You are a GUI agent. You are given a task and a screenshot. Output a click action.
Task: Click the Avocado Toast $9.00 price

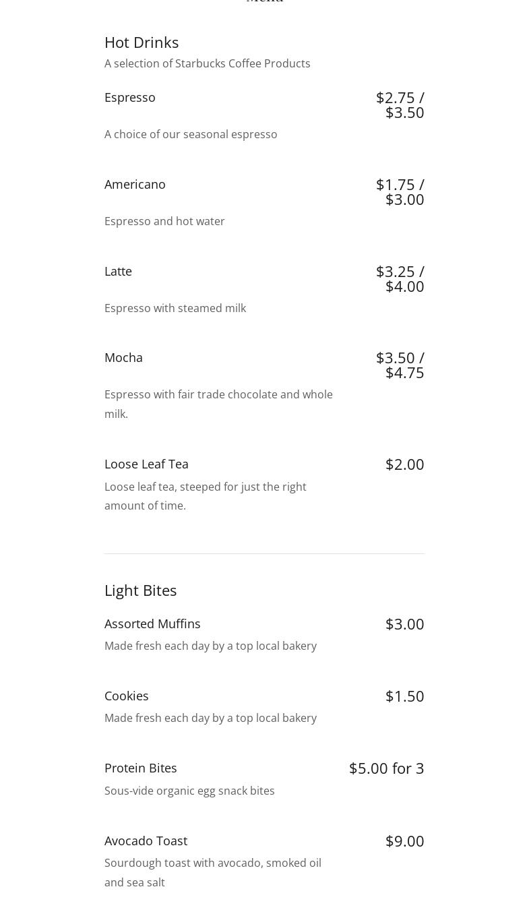tap(404, 841)
